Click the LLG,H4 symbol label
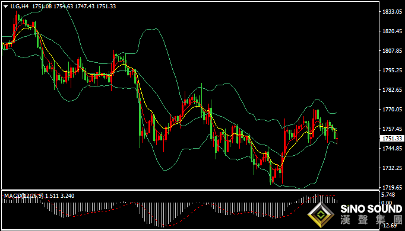This screenshot has width=405, height=231. (20, 6)
